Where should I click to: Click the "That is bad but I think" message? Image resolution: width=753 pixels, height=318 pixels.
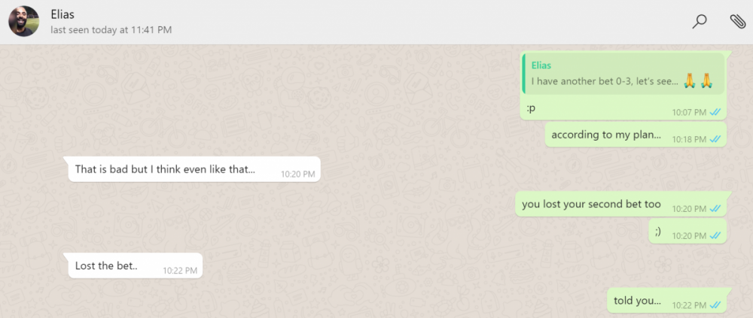tap(194, 169)
